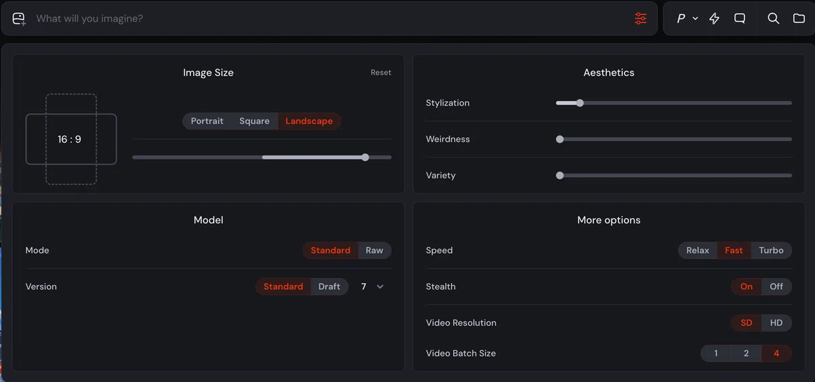Choose HD video resolution

tap(777, 323)
